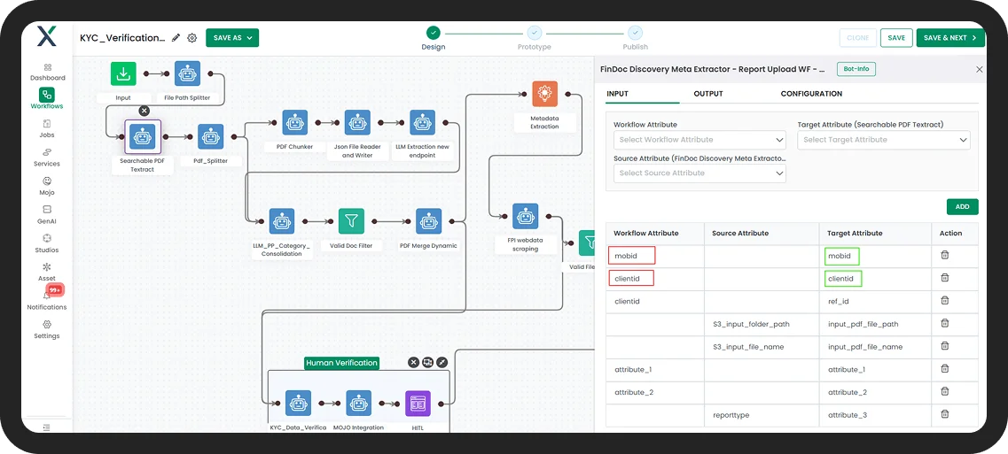Open the Select Source Attribute dropdown
1008x454 pixels.
click(x=699, y=173)
